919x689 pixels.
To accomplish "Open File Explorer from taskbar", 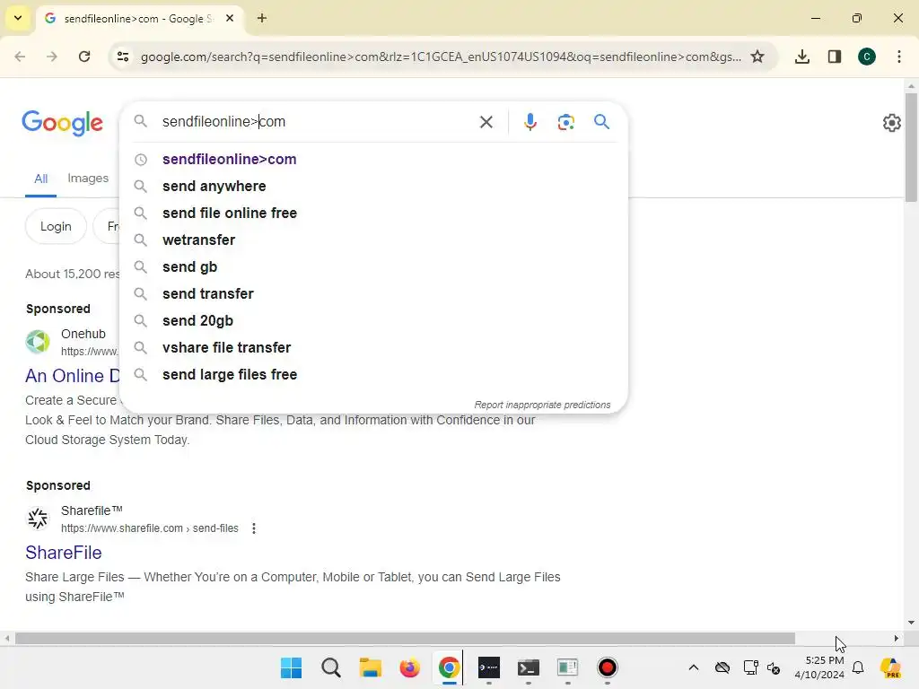I will [371, 667].
